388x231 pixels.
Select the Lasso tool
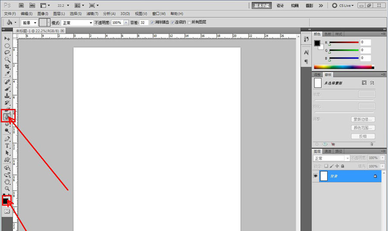[x=7, y=53]
